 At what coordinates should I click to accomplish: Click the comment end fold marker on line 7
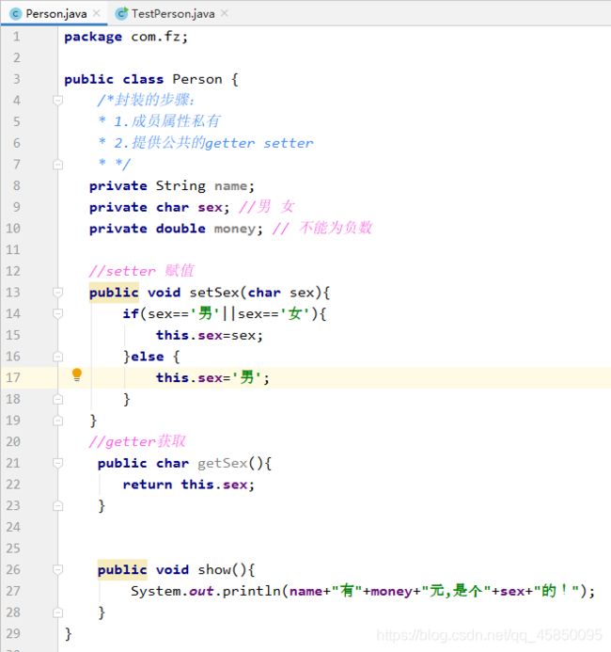[57, 165]
